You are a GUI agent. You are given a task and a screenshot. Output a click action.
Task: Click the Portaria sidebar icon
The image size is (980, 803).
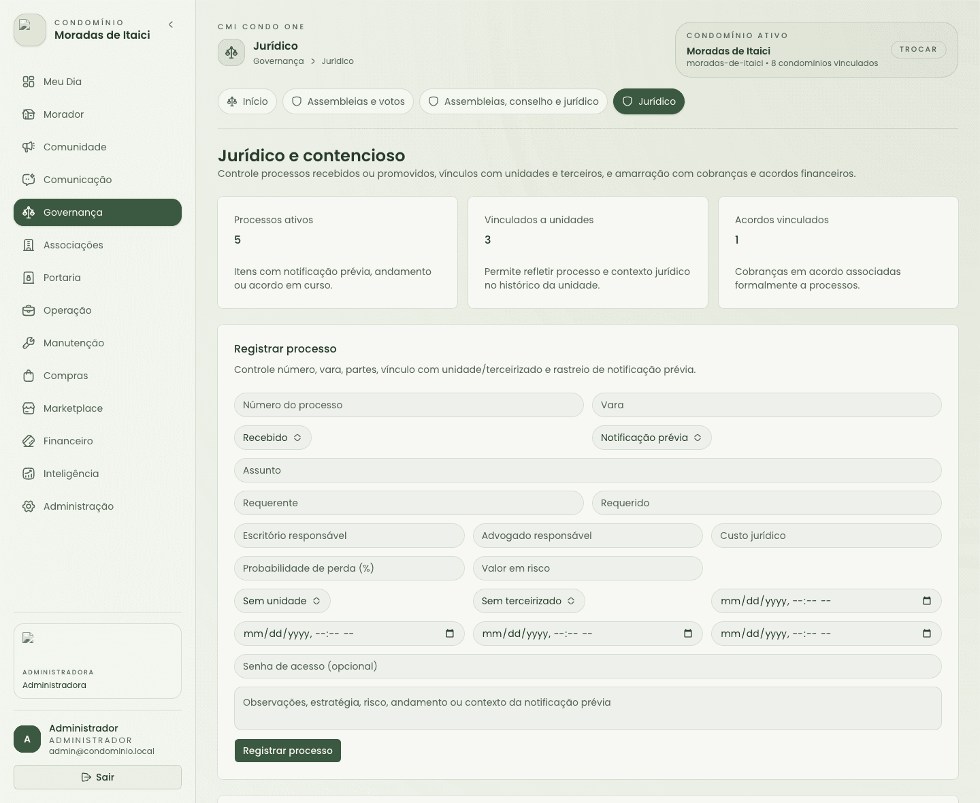coord(29,278)
